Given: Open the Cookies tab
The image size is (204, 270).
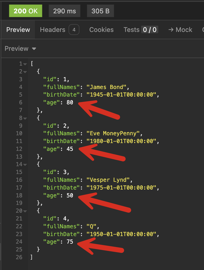Looking at the screenshot, I should (x=101, y=30).
